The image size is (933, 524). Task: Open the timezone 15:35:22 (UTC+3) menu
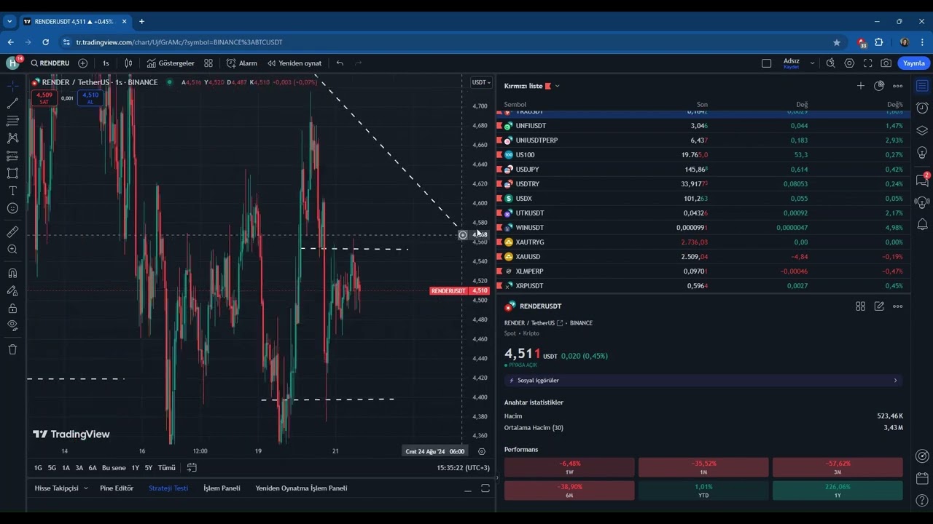(x=463, y=468)
